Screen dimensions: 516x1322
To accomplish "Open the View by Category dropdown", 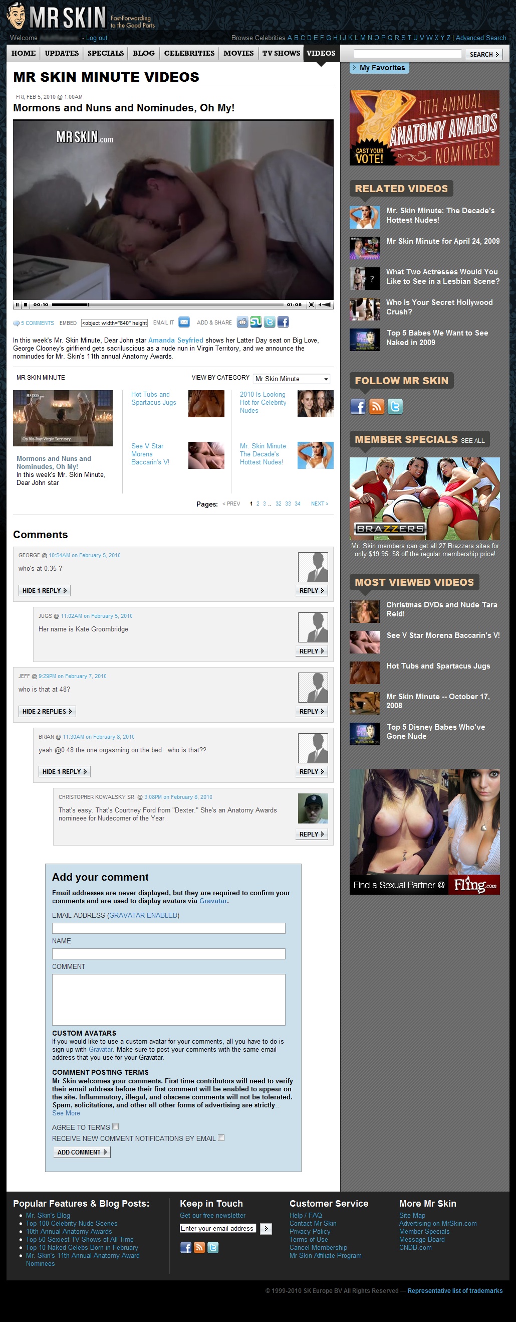I will coord(292,379).
